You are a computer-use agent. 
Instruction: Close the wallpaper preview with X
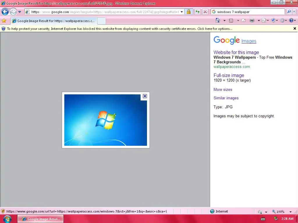145,96
